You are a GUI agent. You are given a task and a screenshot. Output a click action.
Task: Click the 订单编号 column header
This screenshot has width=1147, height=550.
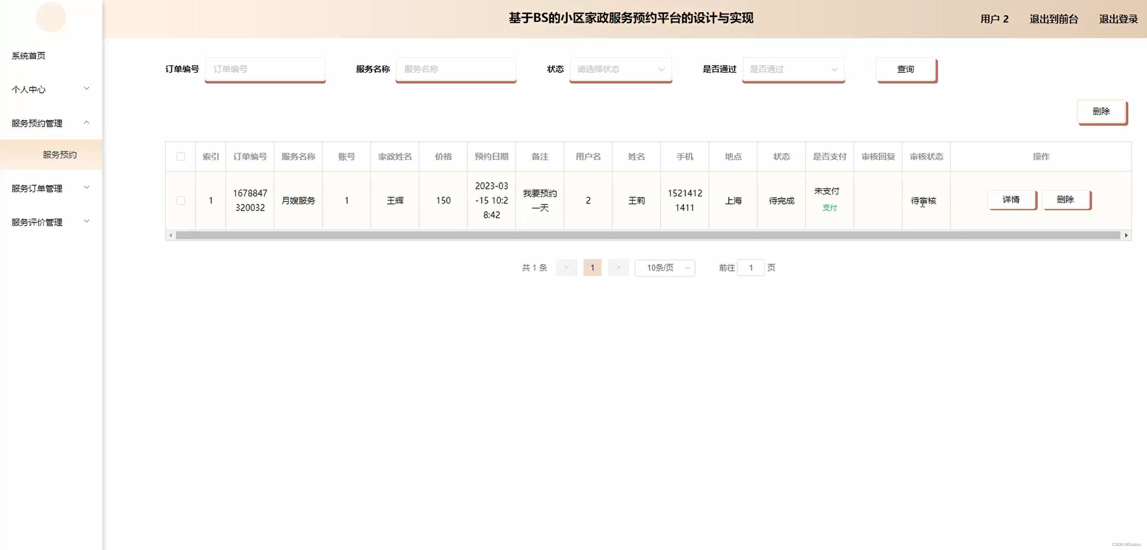[250, 157]
